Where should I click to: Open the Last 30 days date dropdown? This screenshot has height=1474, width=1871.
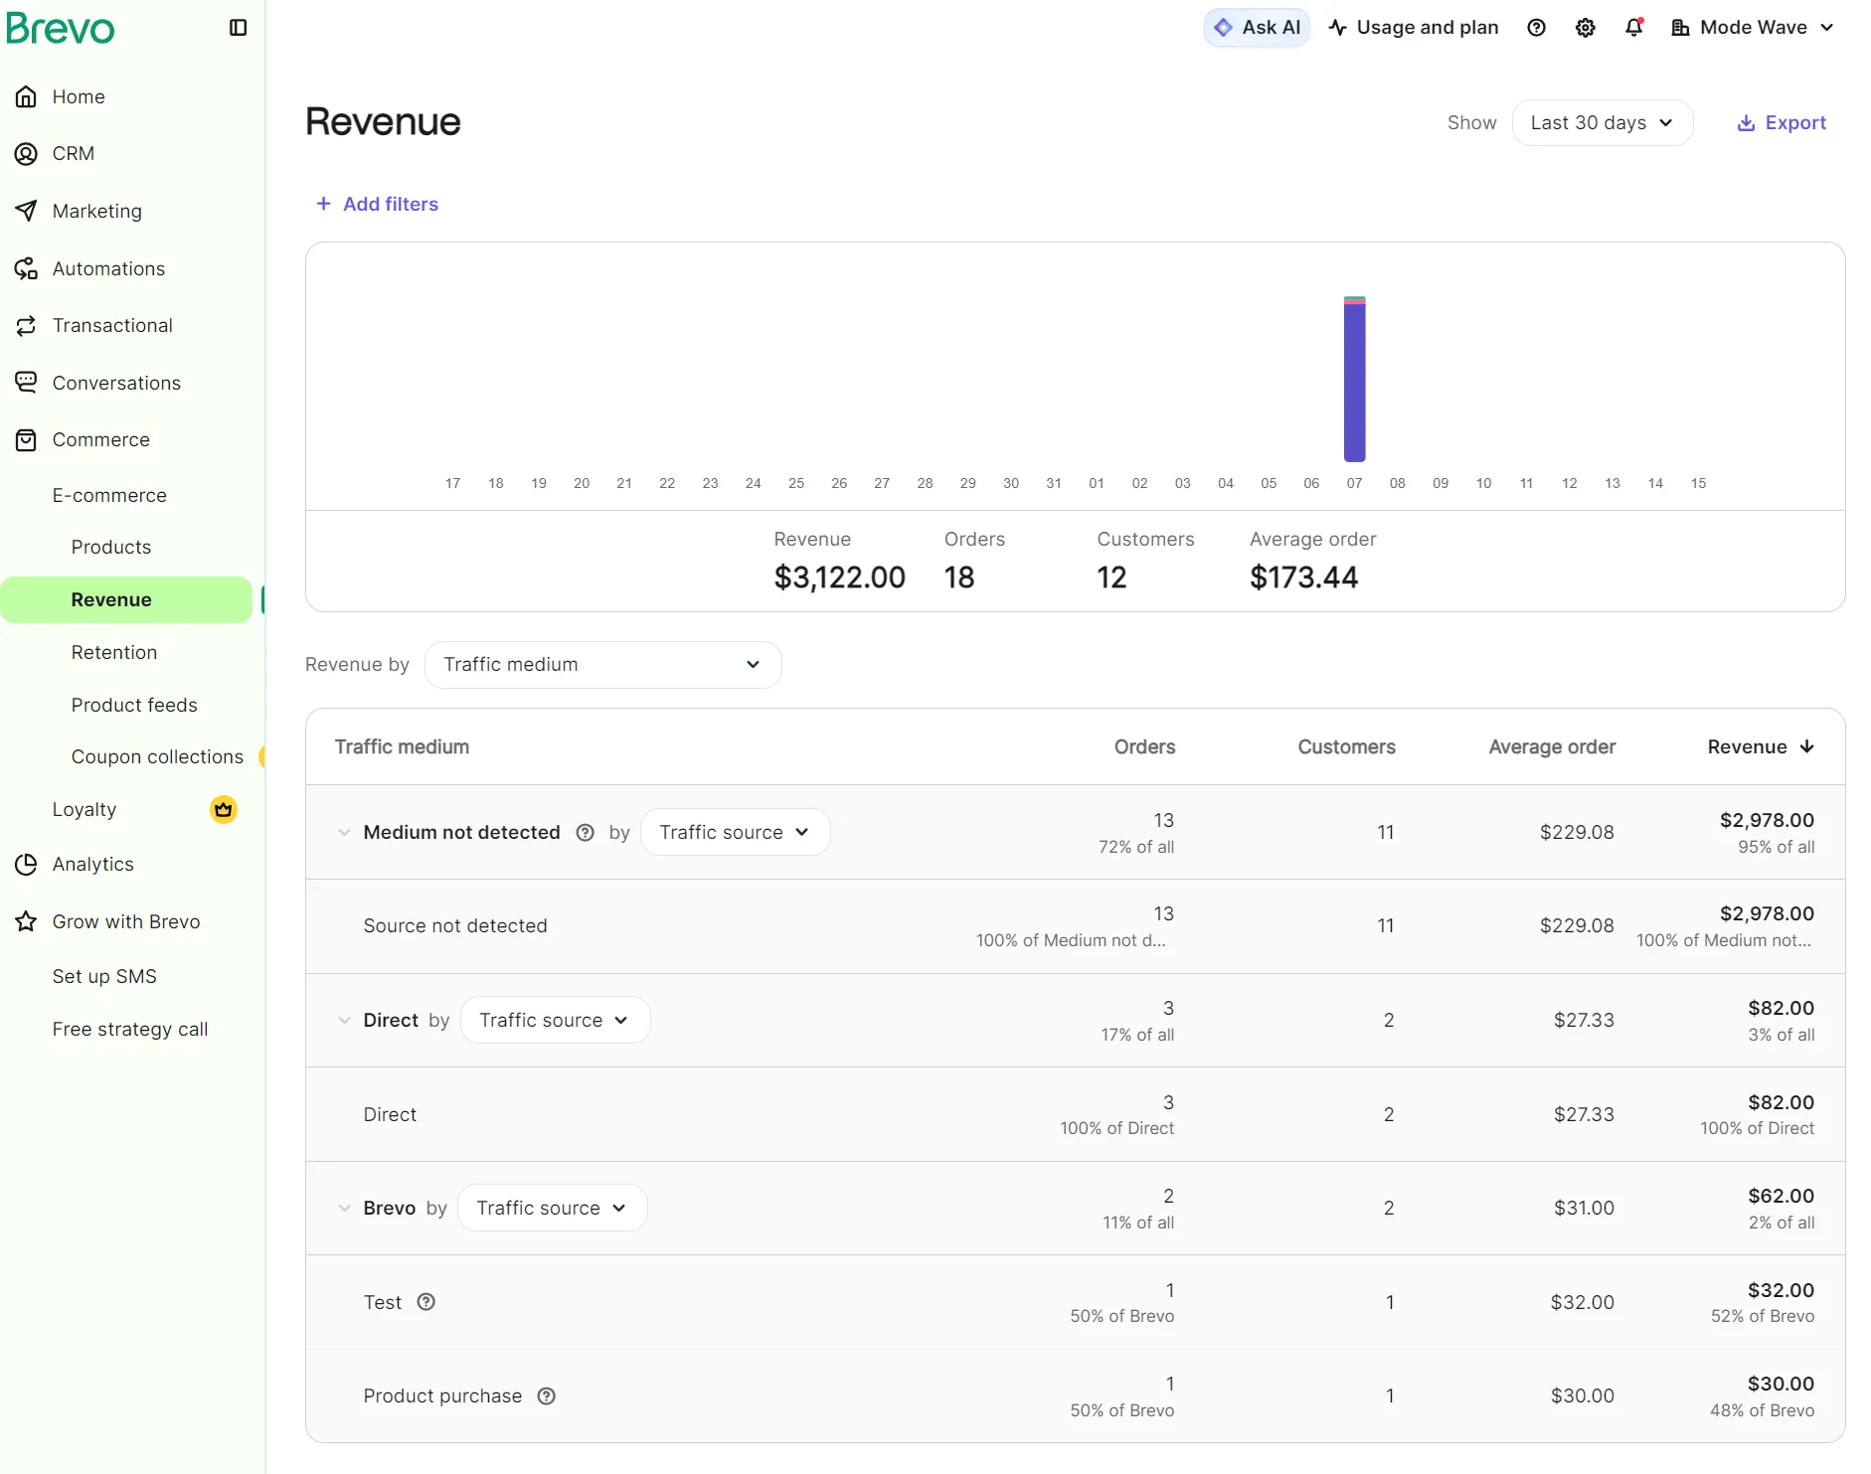[1602, 122]
